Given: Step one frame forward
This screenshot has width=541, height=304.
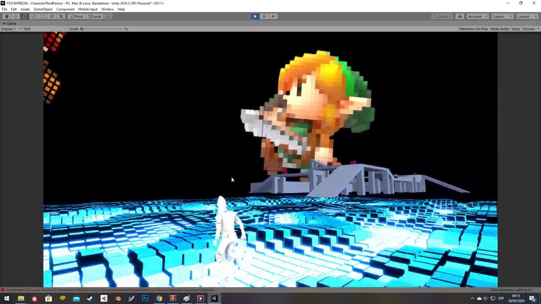Looking at the screenshot, I should 273,16.
